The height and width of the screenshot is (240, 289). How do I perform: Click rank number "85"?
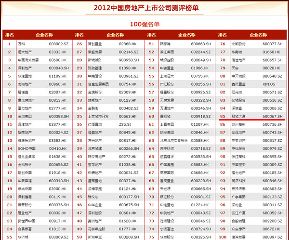click(x=223, y=117)
